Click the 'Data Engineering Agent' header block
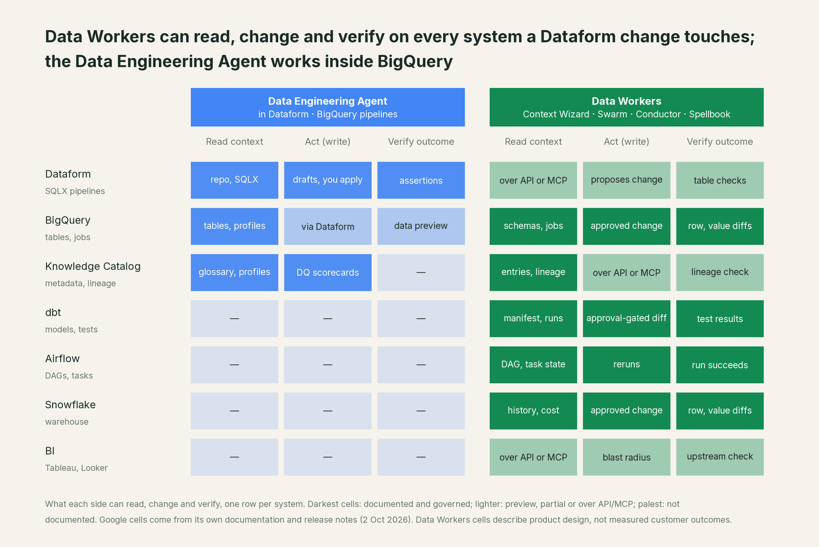This screenshot has width=819, height=547. tap(328, 107)
